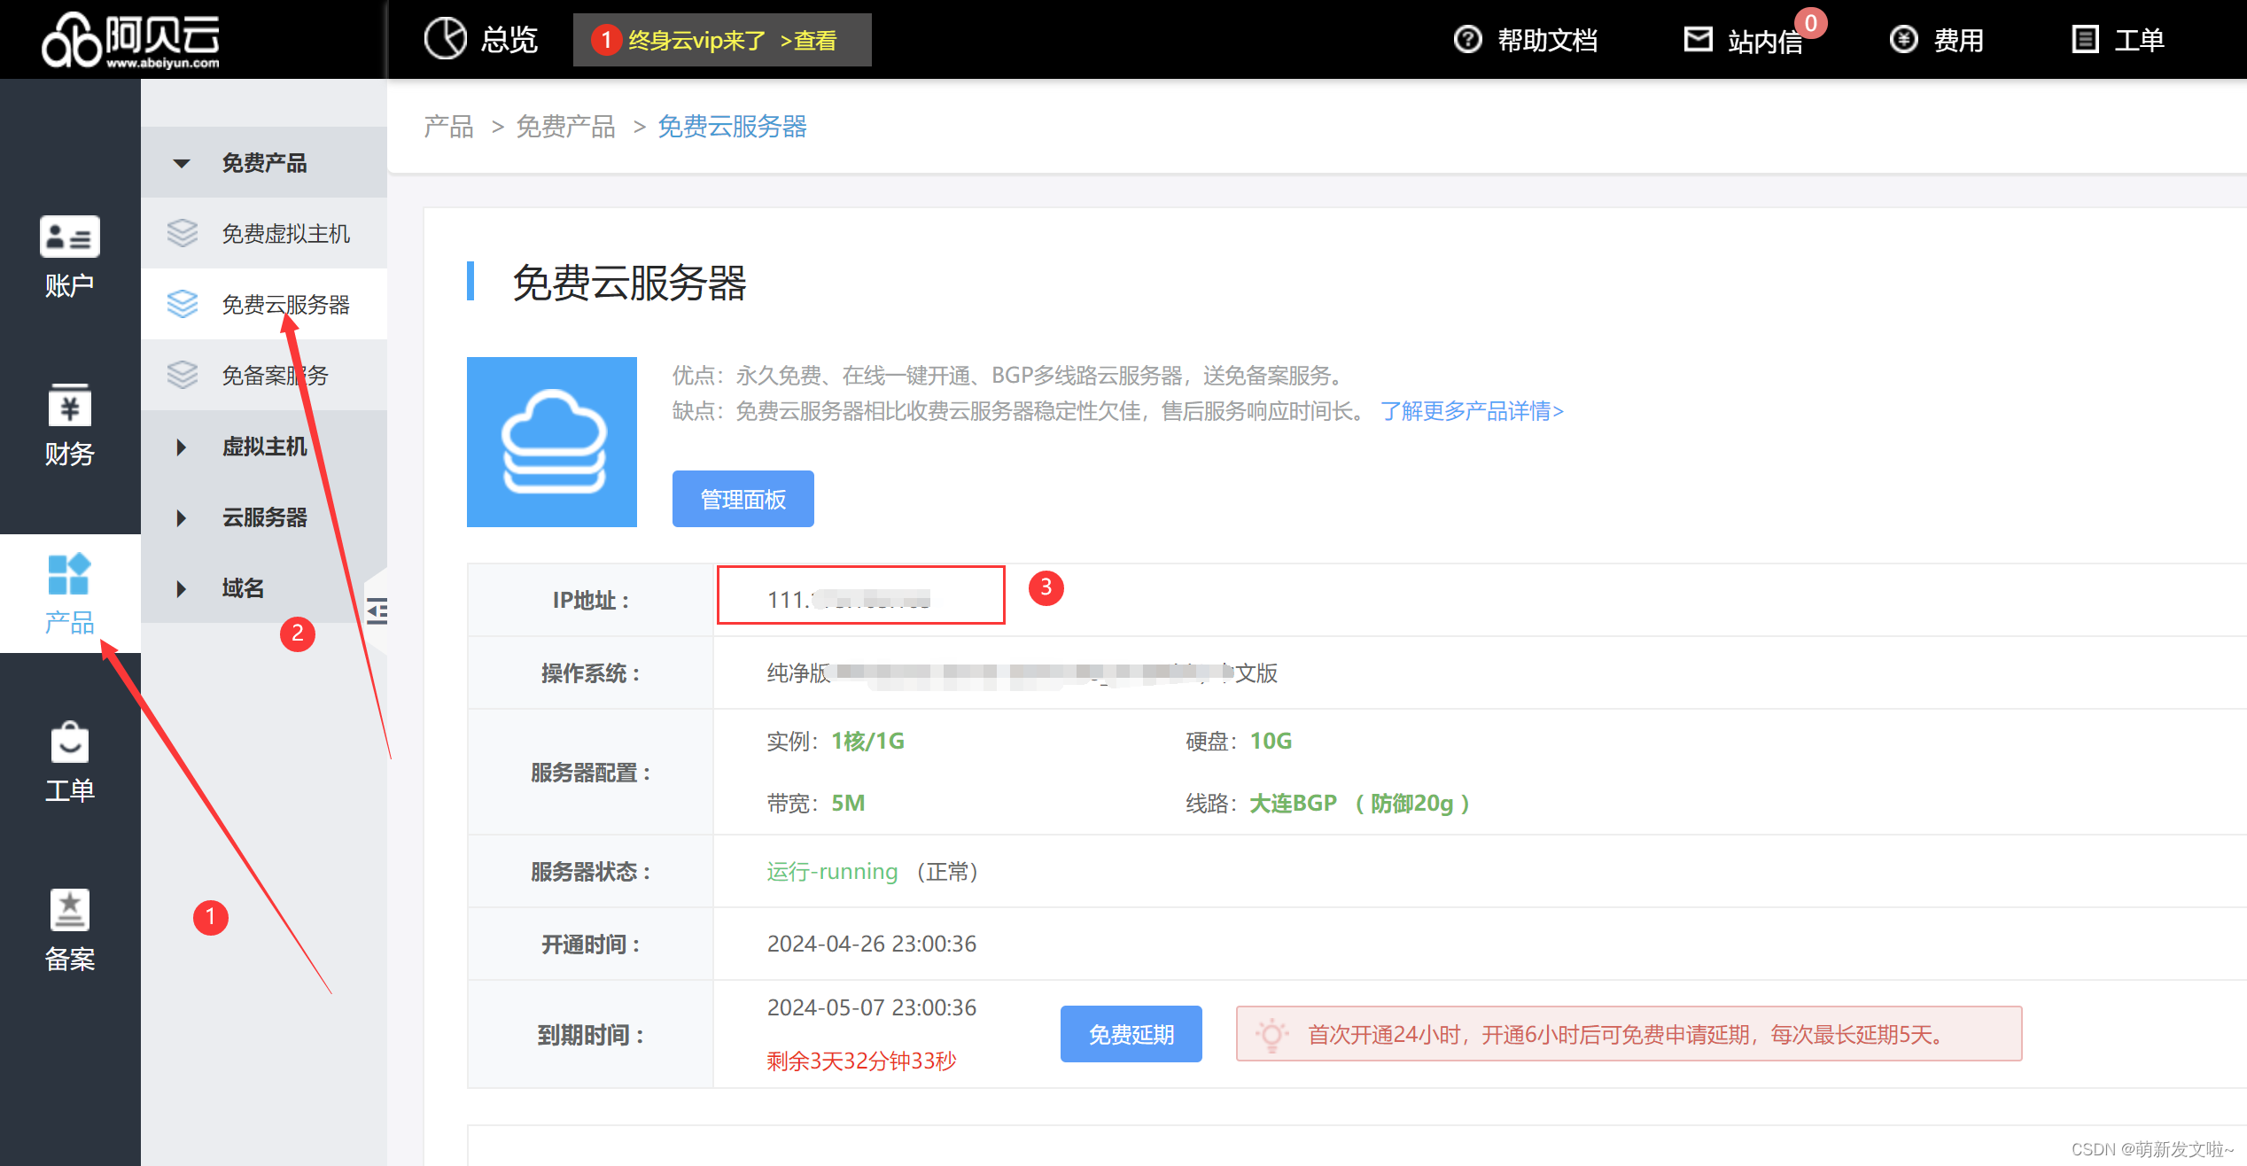Collapse the sidebar panel toggle handle
The height and width of the screenshot is (1166, 2247).
click(377, 610)
